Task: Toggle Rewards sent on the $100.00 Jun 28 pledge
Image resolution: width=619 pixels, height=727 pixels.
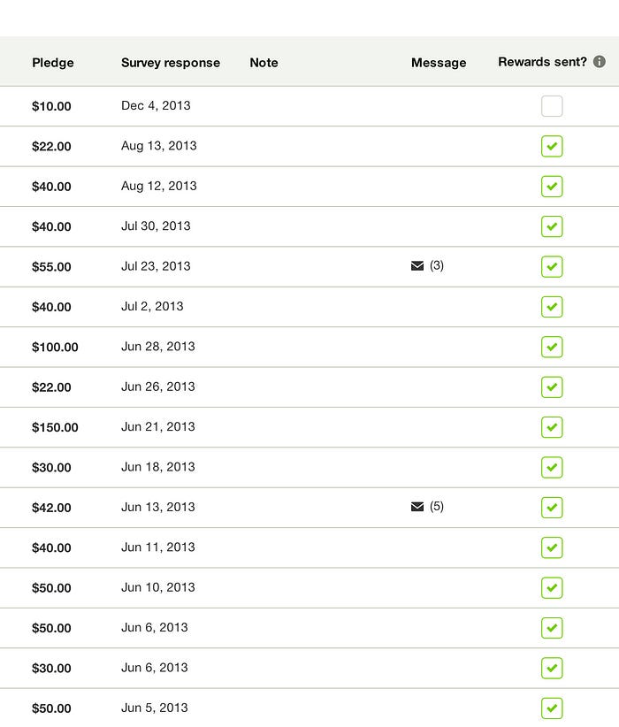Action: click(552, 347)
